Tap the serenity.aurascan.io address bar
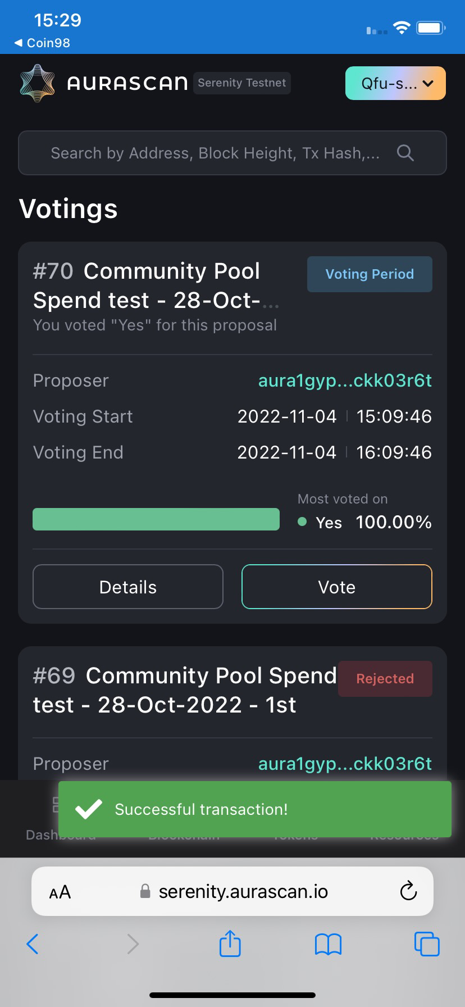The width and height of the screenshot is (465, 1007). tap(243, 892)
